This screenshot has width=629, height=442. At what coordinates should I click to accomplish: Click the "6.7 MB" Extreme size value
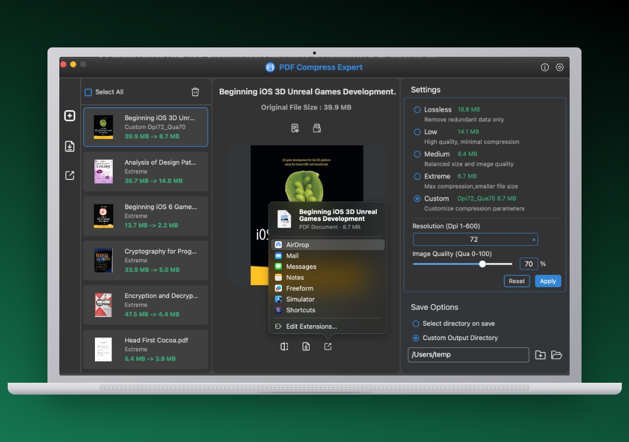pyautogui.click(x=467, y=176)
